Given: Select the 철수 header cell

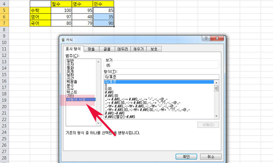Looking at the screenshot, I should click(x=61, y=4).
